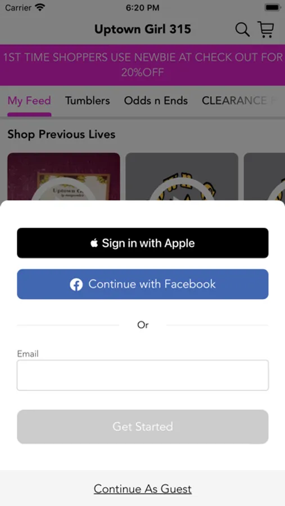Switch to the Tumblers tab
This screenshot has width=285, height=506.
88,101
